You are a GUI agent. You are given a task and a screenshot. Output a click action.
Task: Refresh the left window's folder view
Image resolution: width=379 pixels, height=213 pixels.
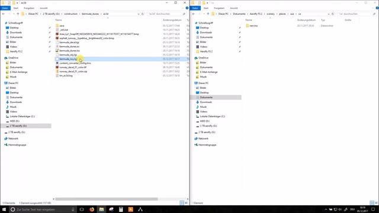[x=143, y=14]
